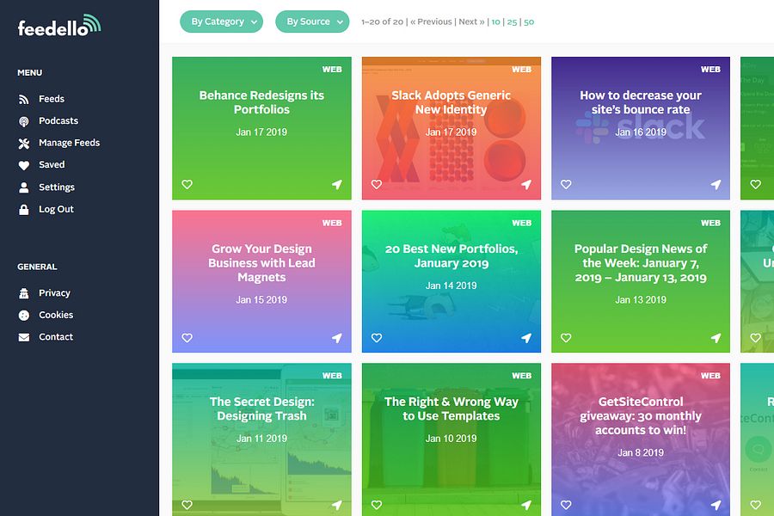774x516 pixels.
Task: Open Right & Wrong Way to Use Templates title
Action: [x=451, y=408]
